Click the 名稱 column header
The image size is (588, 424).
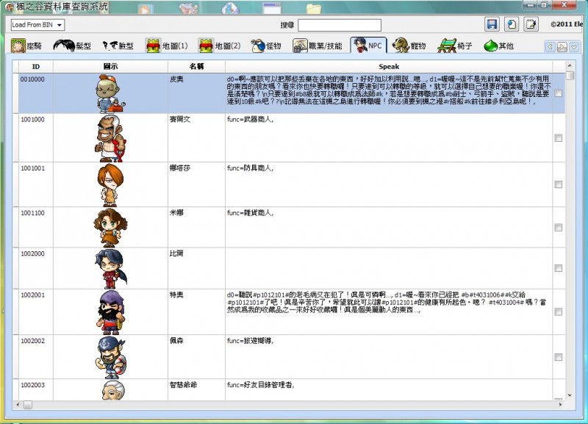pyautogui.click(x=196, y=66)
